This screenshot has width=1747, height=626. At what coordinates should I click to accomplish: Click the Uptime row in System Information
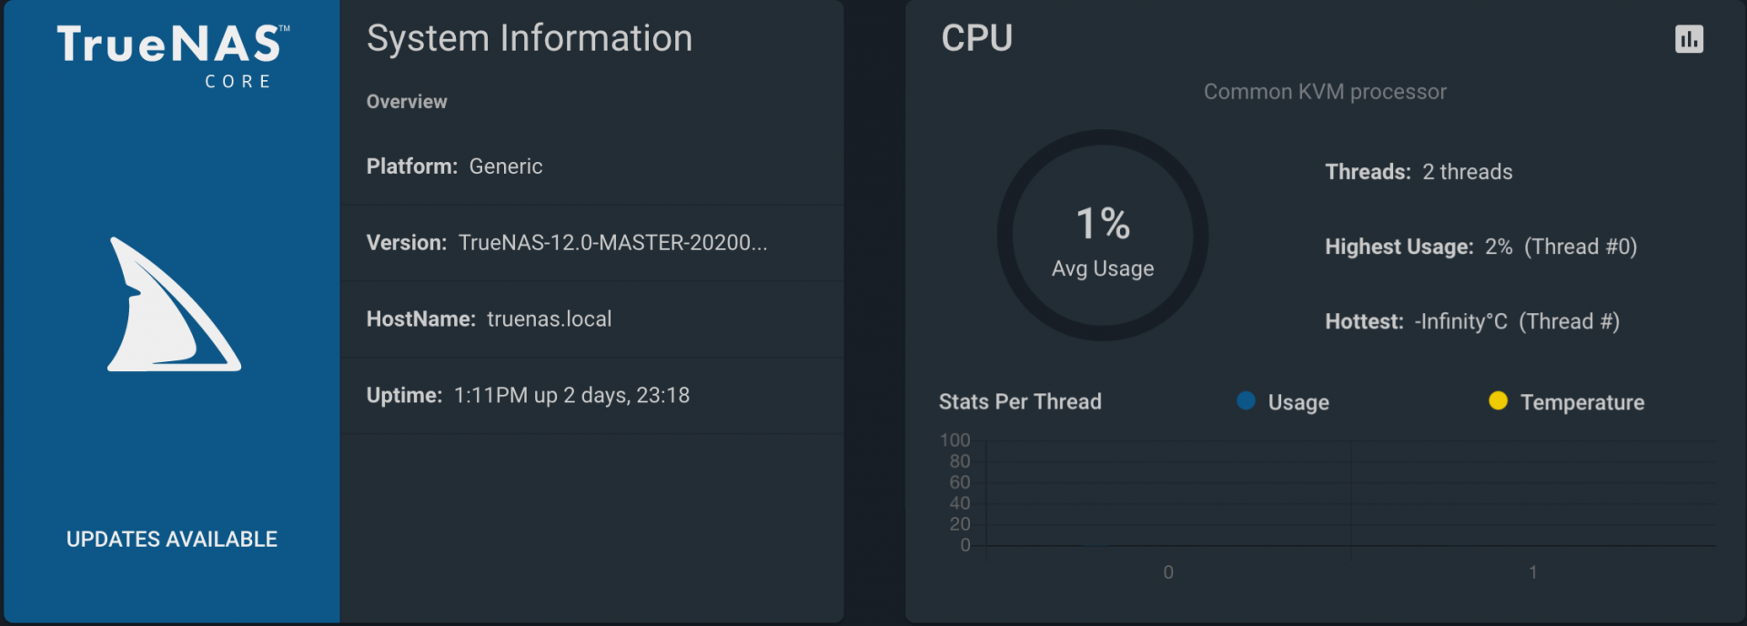(592, 396)
